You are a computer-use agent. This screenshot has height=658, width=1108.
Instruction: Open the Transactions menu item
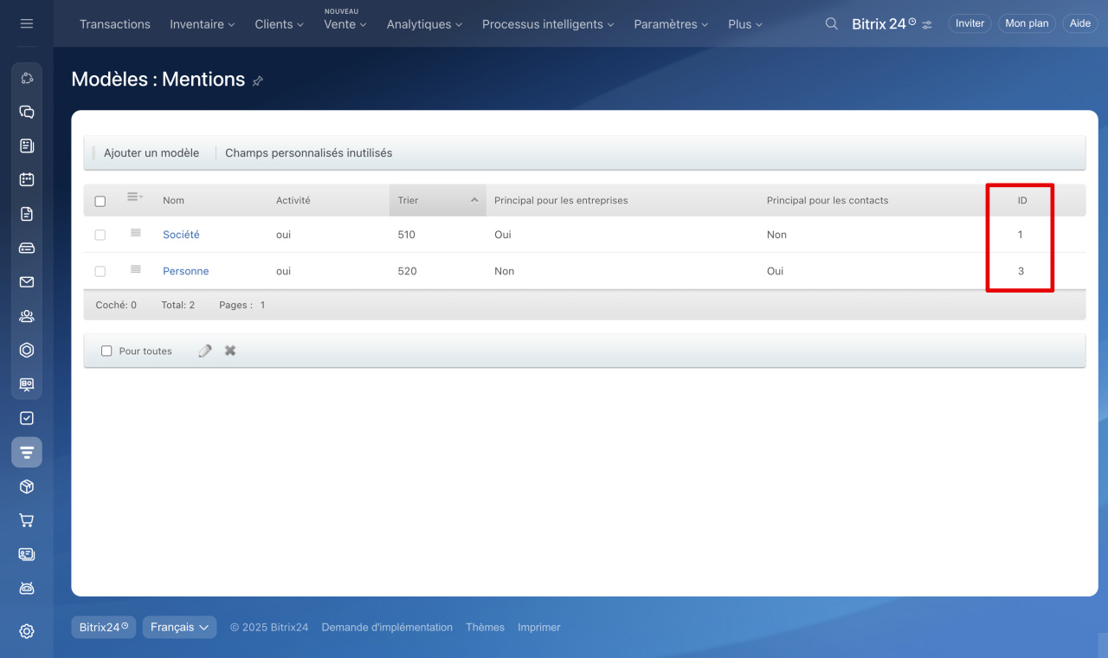tap(115, 24)
